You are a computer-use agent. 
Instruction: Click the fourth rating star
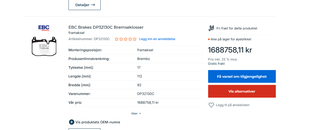point(130,39)
